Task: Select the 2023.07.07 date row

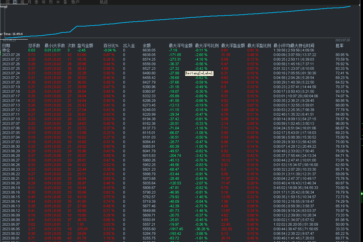Action: [11, 123]
